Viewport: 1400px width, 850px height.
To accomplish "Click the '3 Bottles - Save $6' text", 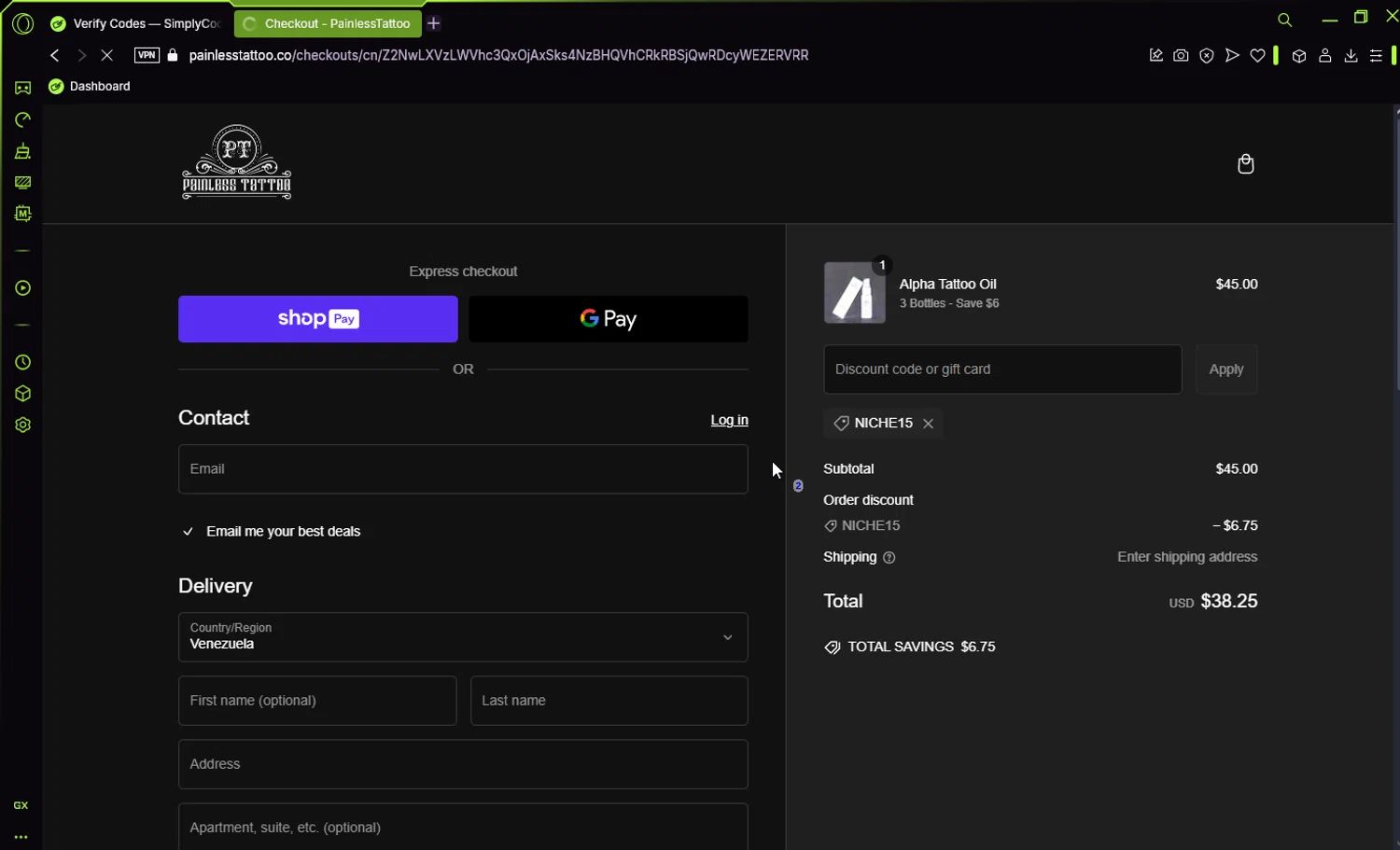I will click(949, 303).
